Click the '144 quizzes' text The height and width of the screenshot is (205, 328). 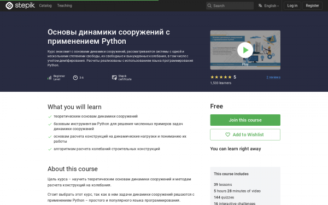point(224,197)
